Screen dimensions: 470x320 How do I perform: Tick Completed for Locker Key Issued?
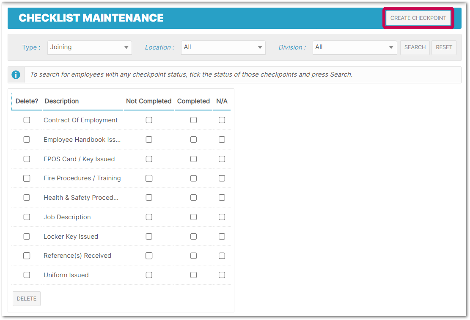point(194,236)
